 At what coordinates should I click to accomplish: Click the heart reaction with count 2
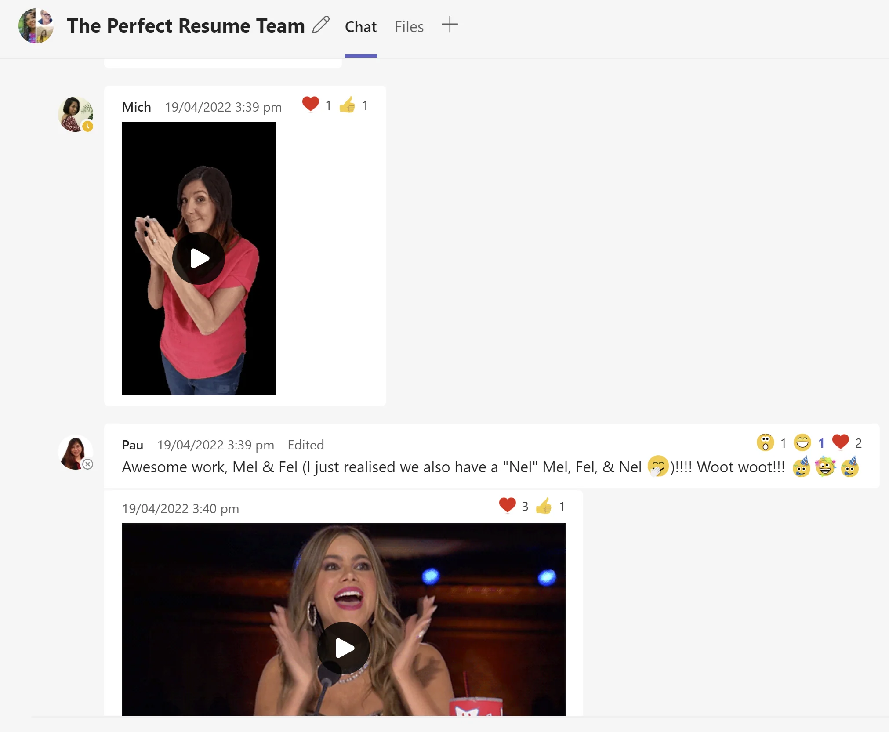841,442
